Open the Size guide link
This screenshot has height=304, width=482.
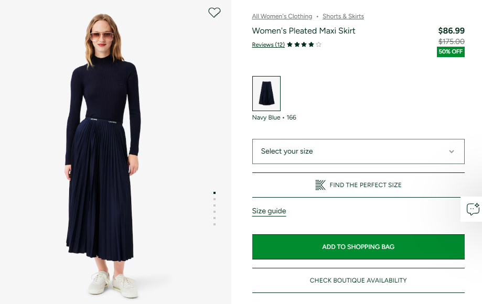click(x=269, y=211)
